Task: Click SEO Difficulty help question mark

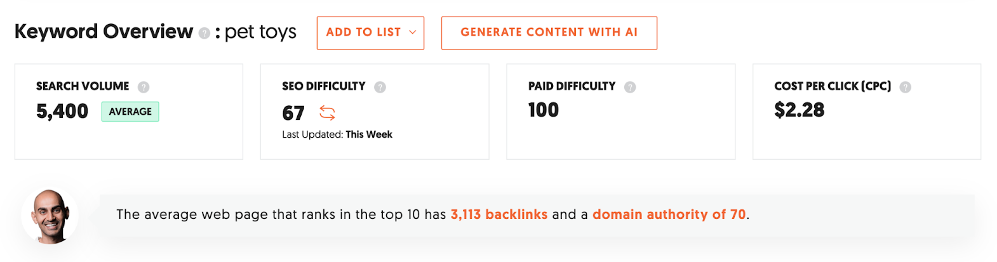Action: point(380,87)
